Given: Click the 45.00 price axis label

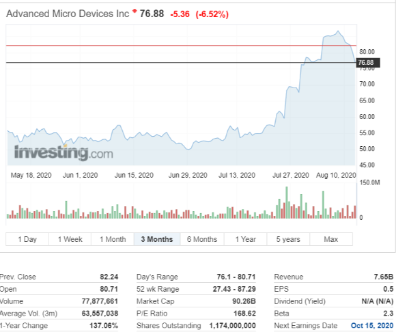Looking at the screenshot, I should pos(367,165).
